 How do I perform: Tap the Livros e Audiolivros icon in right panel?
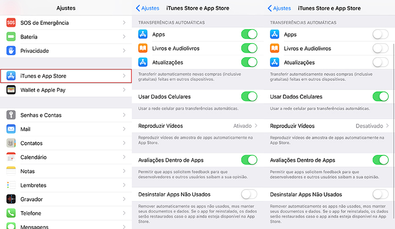(275, 48)
